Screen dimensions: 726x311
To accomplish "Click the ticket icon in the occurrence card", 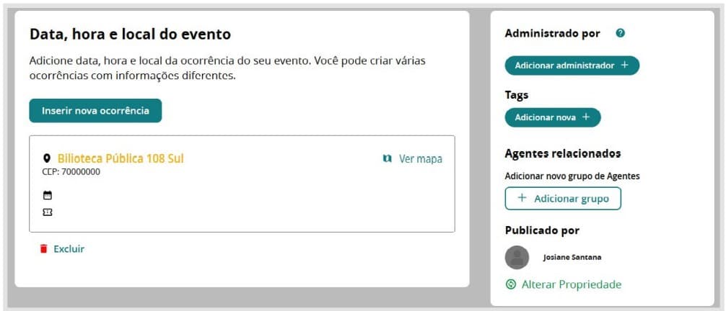I will [x=48, y=212].
